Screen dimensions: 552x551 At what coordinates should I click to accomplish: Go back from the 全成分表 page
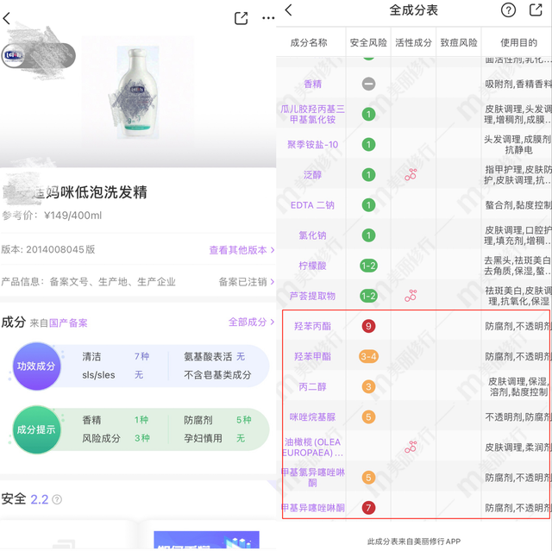pos(289,9)
